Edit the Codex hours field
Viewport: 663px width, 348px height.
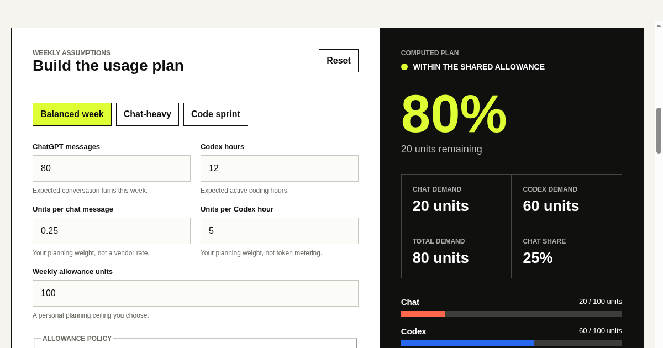coord(280,168)
